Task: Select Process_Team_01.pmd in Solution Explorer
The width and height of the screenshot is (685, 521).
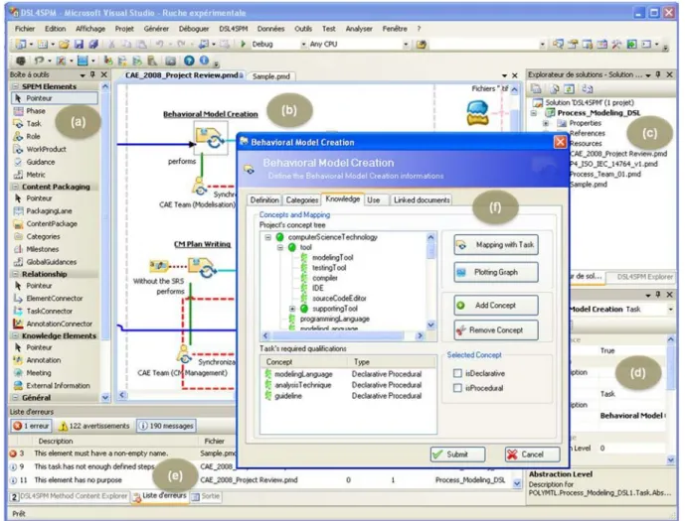Action: tap(605, 174)
